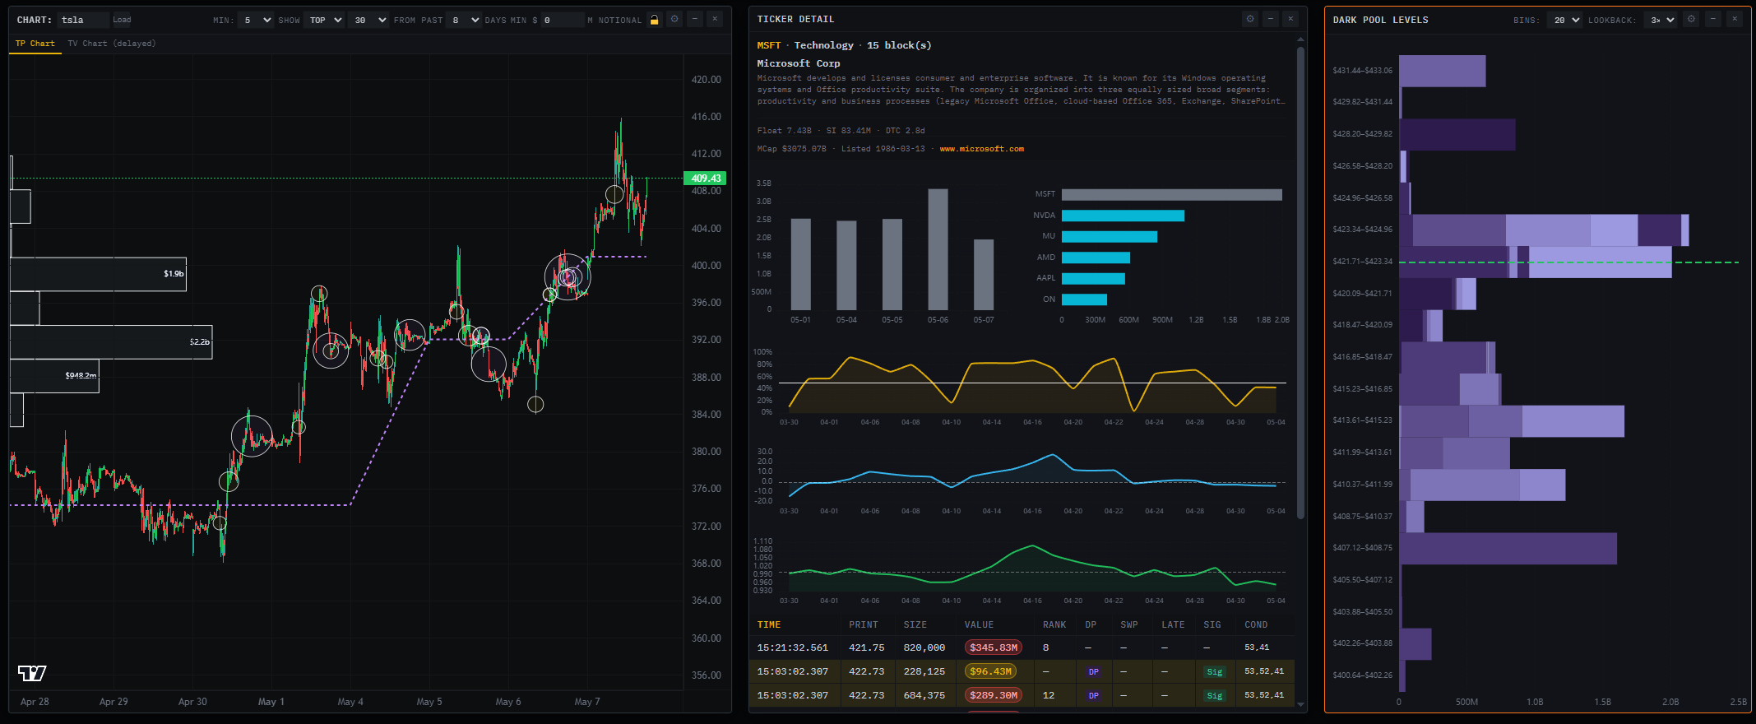Click the NVDA bar in the peer chart
The image size is (1756, 724).
tap(1123, 216)
